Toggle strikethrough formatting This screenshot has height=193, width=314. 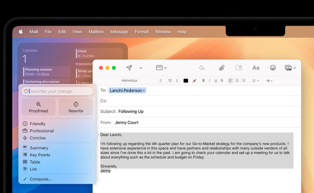(221, 81)
